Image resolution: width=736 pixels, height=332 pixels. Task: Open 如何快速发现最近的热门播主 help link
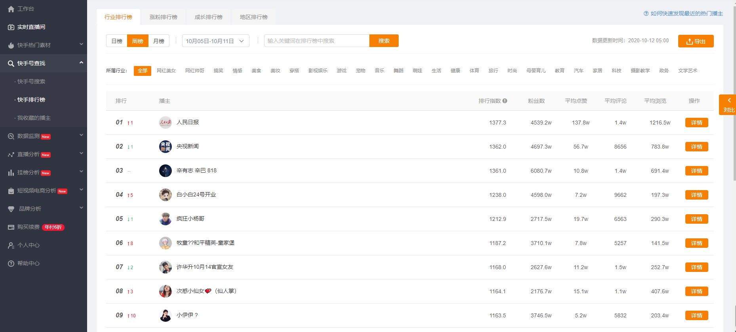(x=687, y=13)
